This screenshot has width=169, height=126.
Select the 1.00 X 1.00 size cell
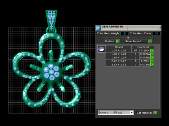point(119,51)
